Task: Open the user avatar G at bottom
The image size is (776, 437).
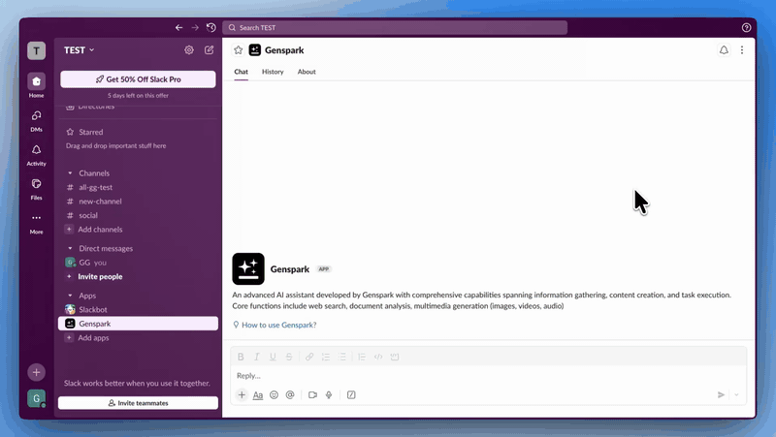Action: pyautogui.click(x=36, y=398)
